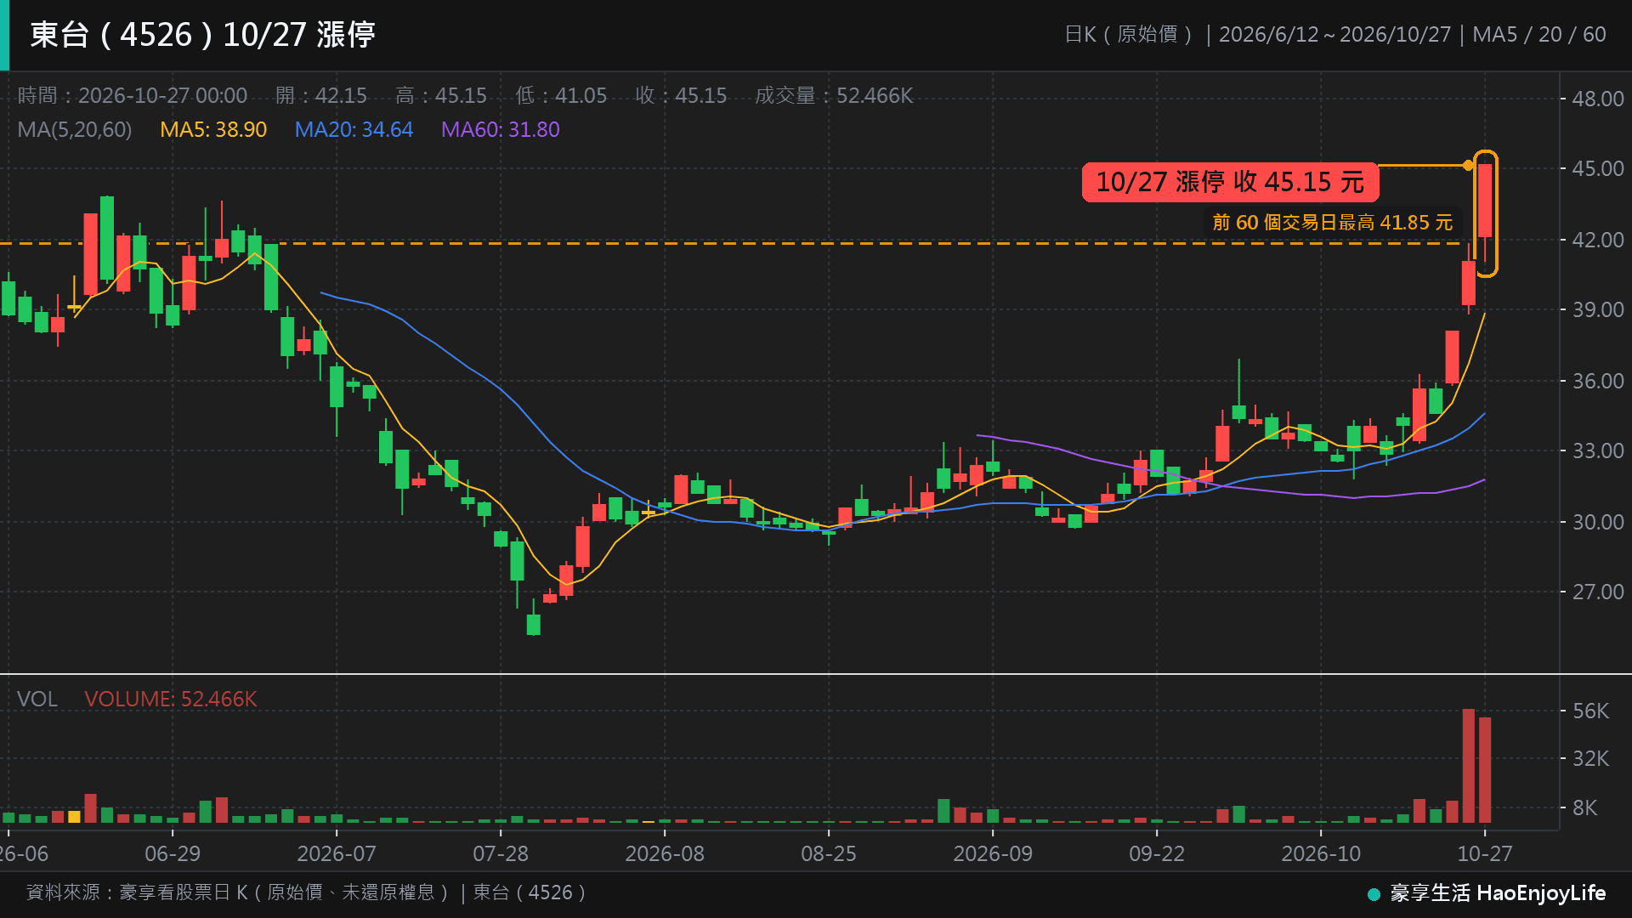This screenshot has width=1632, height=918.
Task: Click the red 10/27 漲停 收 45.15 元 callout
Action: tap(1230, 182)
